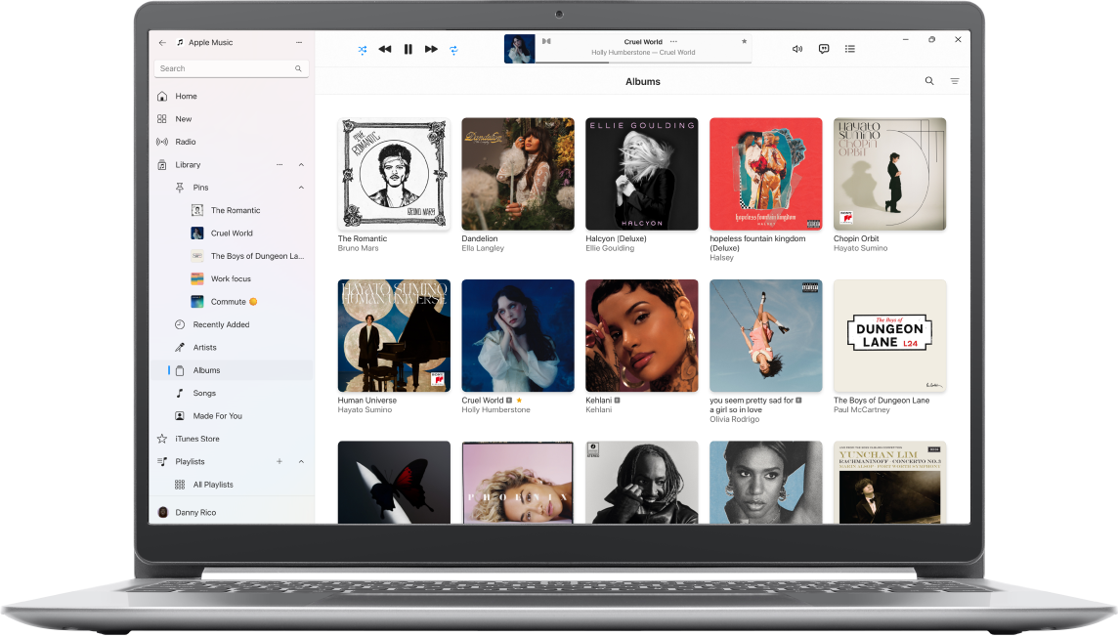This screenshot has height=637, width=1118.
Task: Open pinned The Boys of Dungeon Lane
Action: (x=248, y=256)
